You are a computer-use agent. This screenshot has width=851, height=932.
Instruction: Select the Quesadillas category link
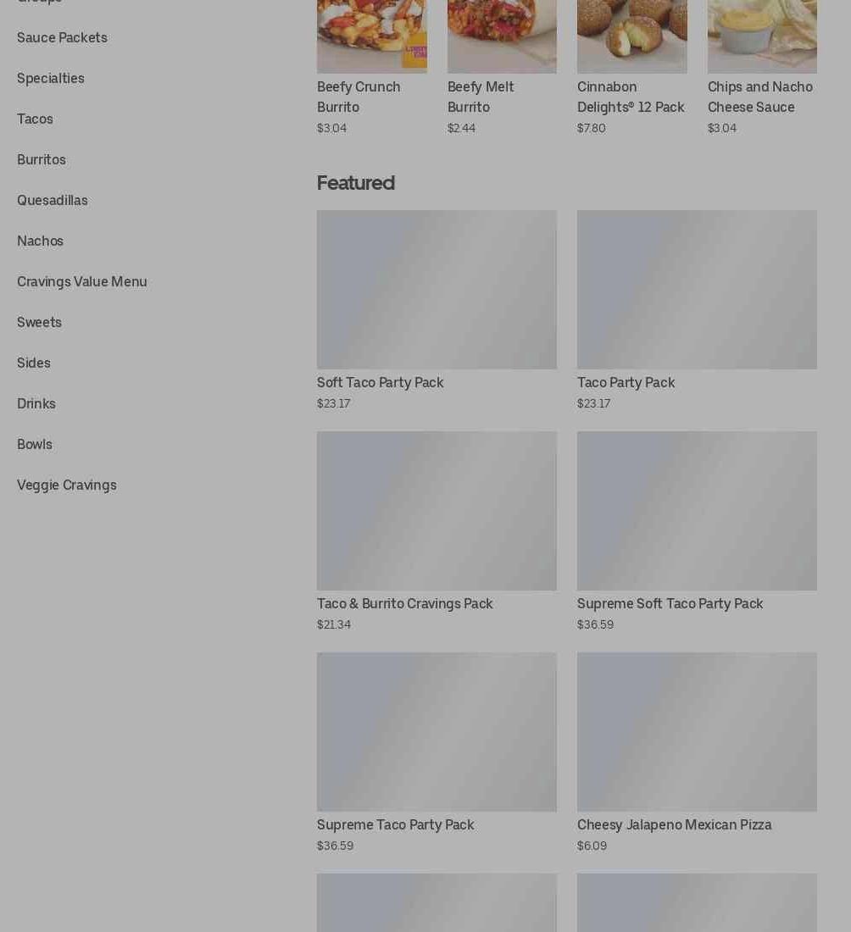pyautogui.click(x=53, y=200)
